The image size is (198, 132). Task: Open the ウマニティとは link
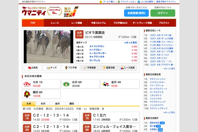[127, 2]
